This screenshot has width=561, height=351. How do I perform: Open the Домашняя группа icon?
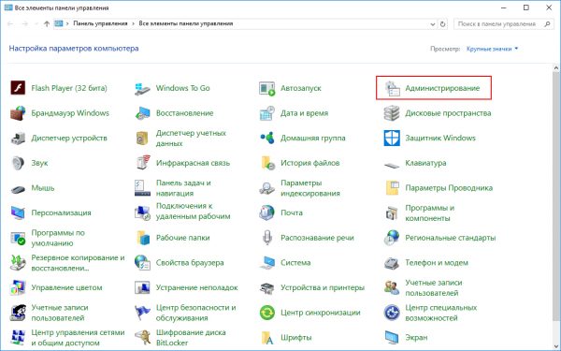click(x=266, y=138)
